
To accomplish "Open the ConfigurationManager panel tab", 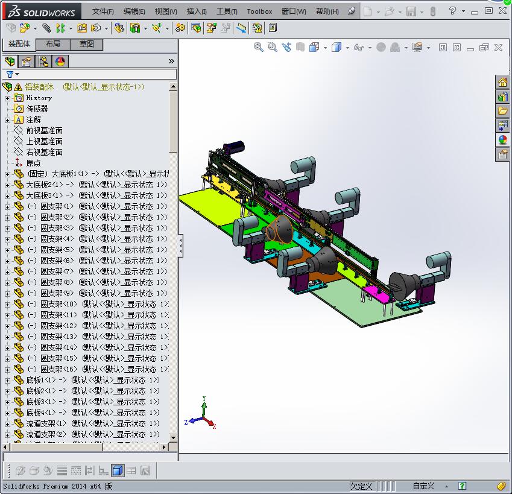I will (43, 62).
